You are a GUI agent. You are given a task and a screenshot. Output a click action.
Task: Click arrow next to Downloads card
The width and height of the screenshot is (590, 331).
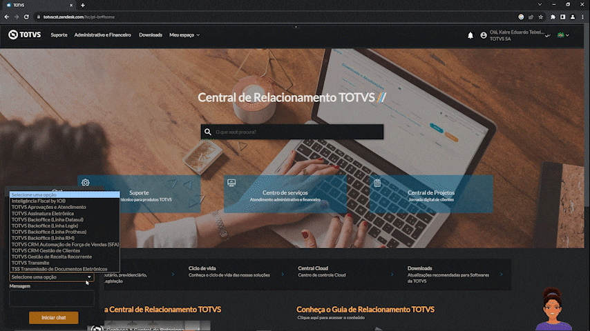[501, 274]
